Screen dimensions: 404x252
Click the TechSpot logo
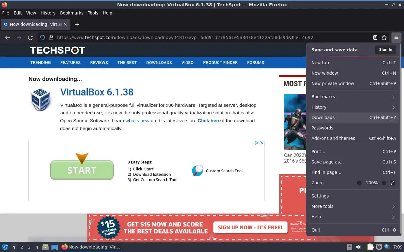57,50
